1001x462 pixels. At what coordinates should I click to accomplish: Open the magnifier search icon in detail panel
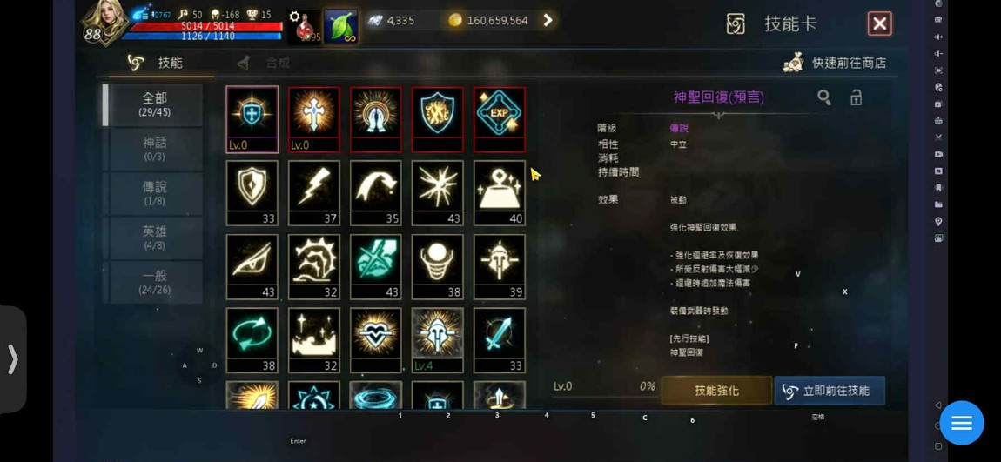coord(824,97)
